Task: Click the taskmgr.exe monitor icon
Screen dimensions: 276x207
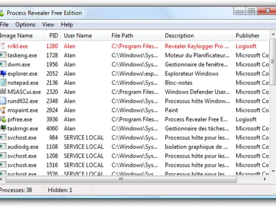Action: pyautogui.click(x=3, y=128)
